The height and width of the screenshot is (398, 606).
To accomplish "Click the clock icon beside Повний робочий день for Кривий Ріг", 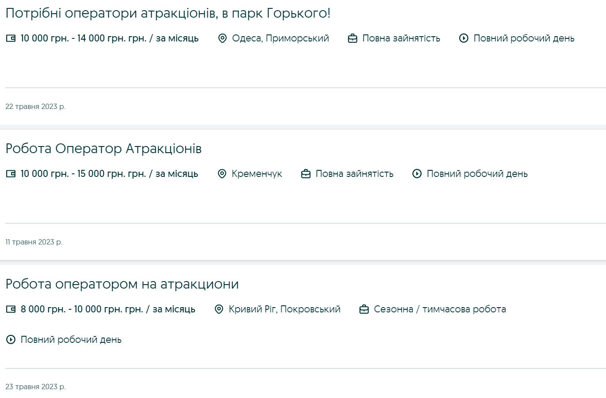I will pyautogui.click(x=11, y=340).
